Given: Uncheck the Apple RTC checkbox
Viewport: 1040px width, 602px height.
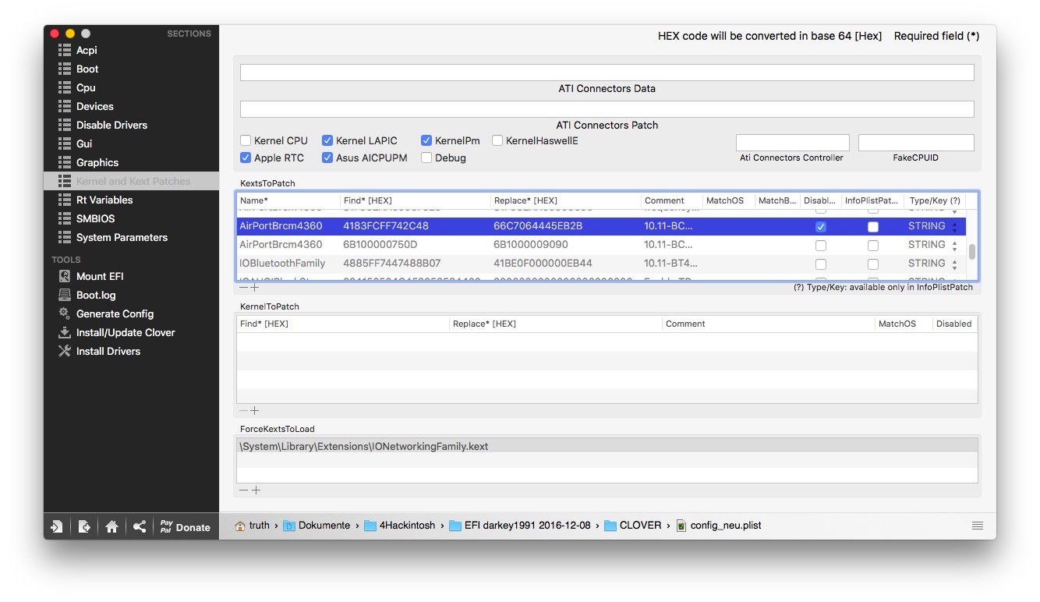Looking at the screenshot, I should (x=246, y=158).
